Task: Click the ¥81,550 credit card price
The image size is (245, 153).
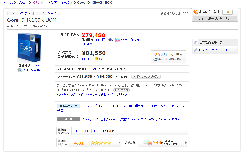Action: (94, 53)
